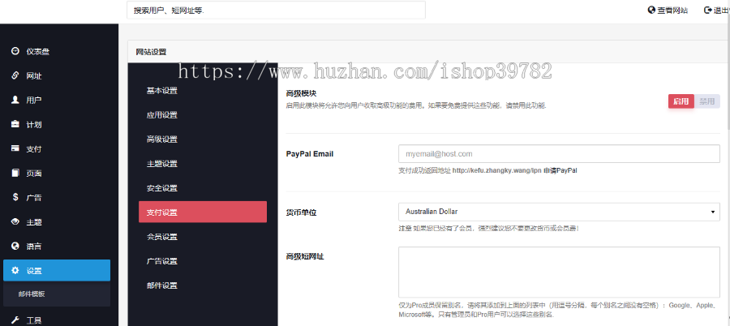Click the link chain icon beside 网址
Image resolution: width=730 pixels, height=326 pixels.
pos(15,75)
